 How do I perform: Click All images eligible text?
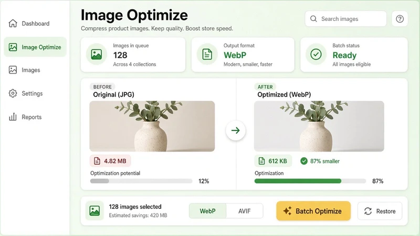351,64
